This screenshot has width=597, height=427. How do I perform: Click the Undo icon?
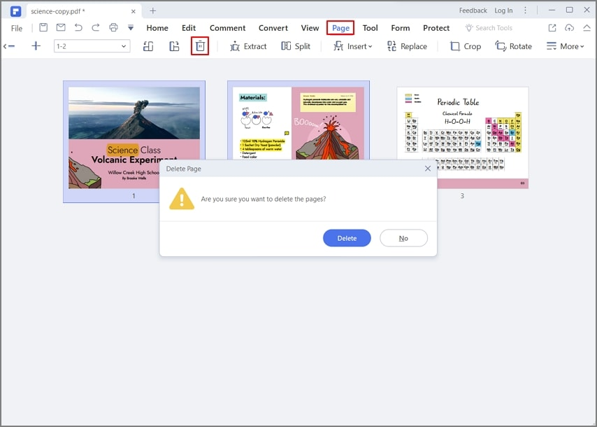click(x=78, y=27)
